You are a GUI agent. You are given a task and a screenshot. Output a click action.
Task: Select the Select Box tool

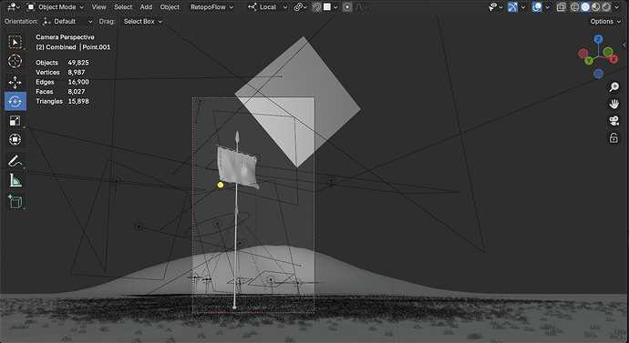(15, 42)
